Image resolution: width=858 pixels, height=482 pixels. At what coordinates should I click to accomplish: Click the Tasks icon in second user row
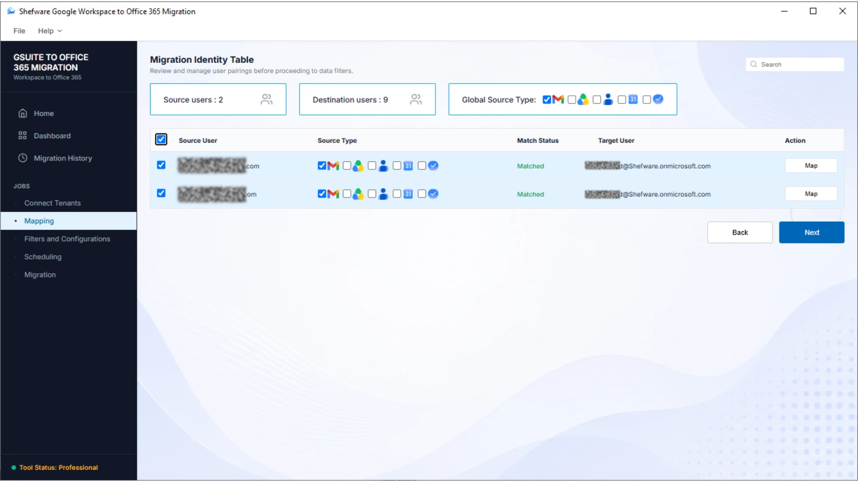(433, 194)
